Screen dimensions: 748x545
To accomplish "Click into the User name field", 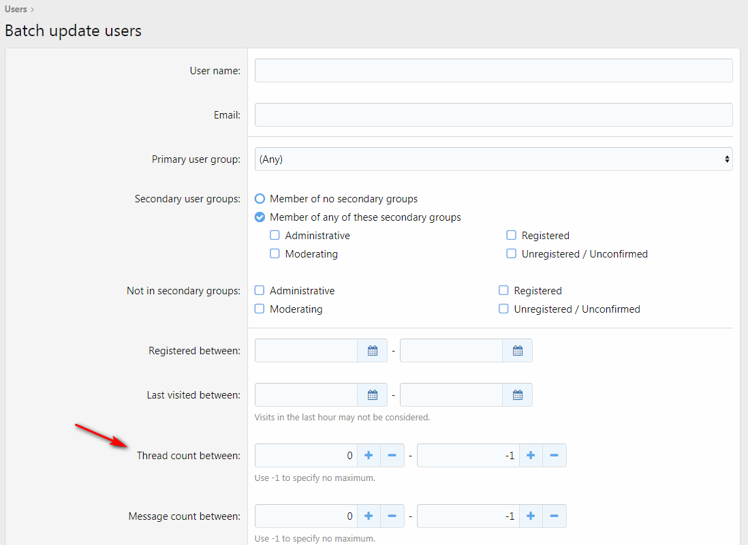I will coord(493,71).
